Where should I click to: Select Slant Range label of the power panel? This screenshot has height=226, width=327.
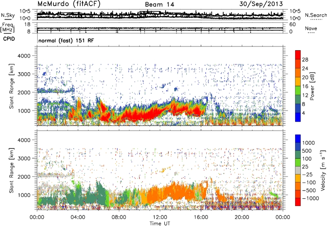[11, 86]
